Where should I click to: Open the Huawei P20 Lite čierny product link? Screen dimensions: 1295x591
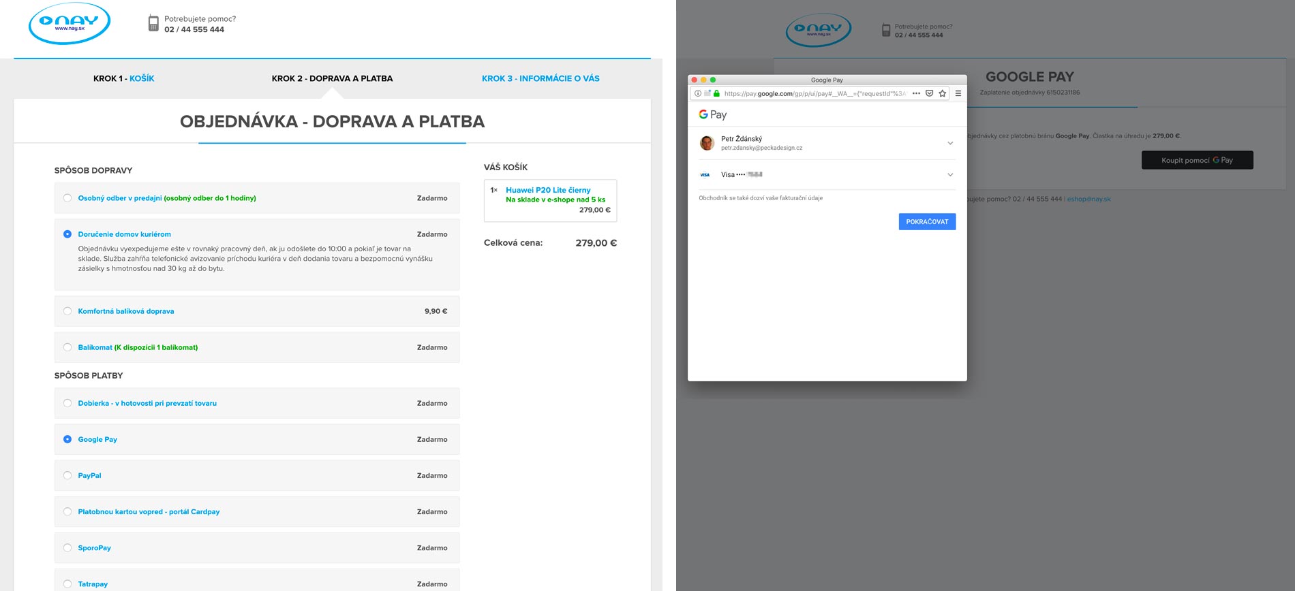coord(548,190)
